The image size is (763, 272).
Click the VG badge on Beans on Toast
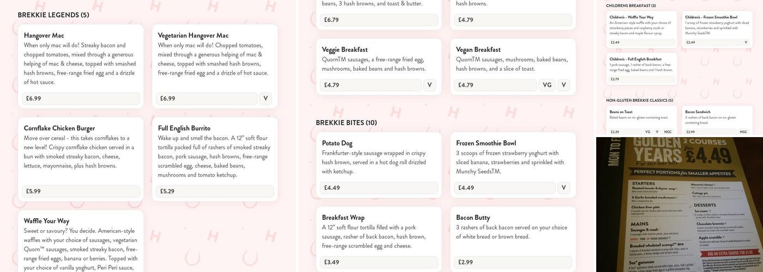coord(647,132)
